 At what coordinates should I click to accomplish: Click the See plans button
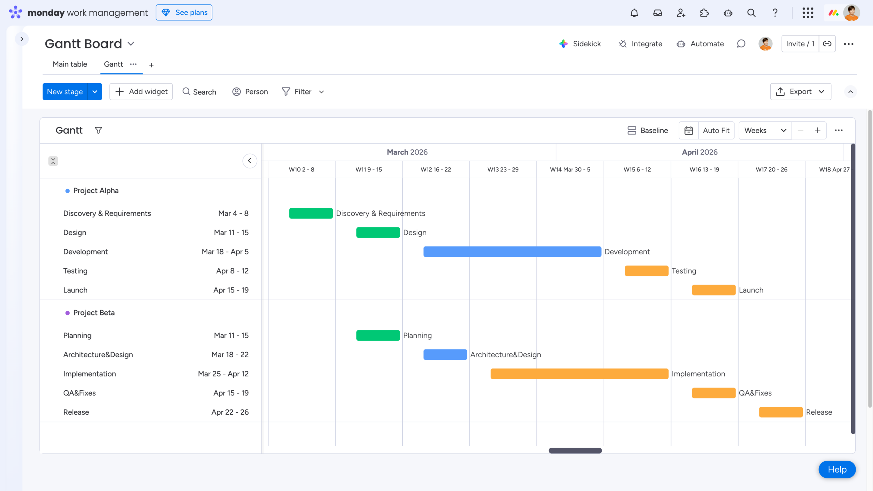click(x=184, y=12)
